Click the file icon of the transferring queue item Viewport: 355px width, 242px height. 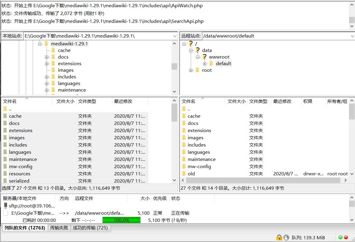(x=6, y=213)
